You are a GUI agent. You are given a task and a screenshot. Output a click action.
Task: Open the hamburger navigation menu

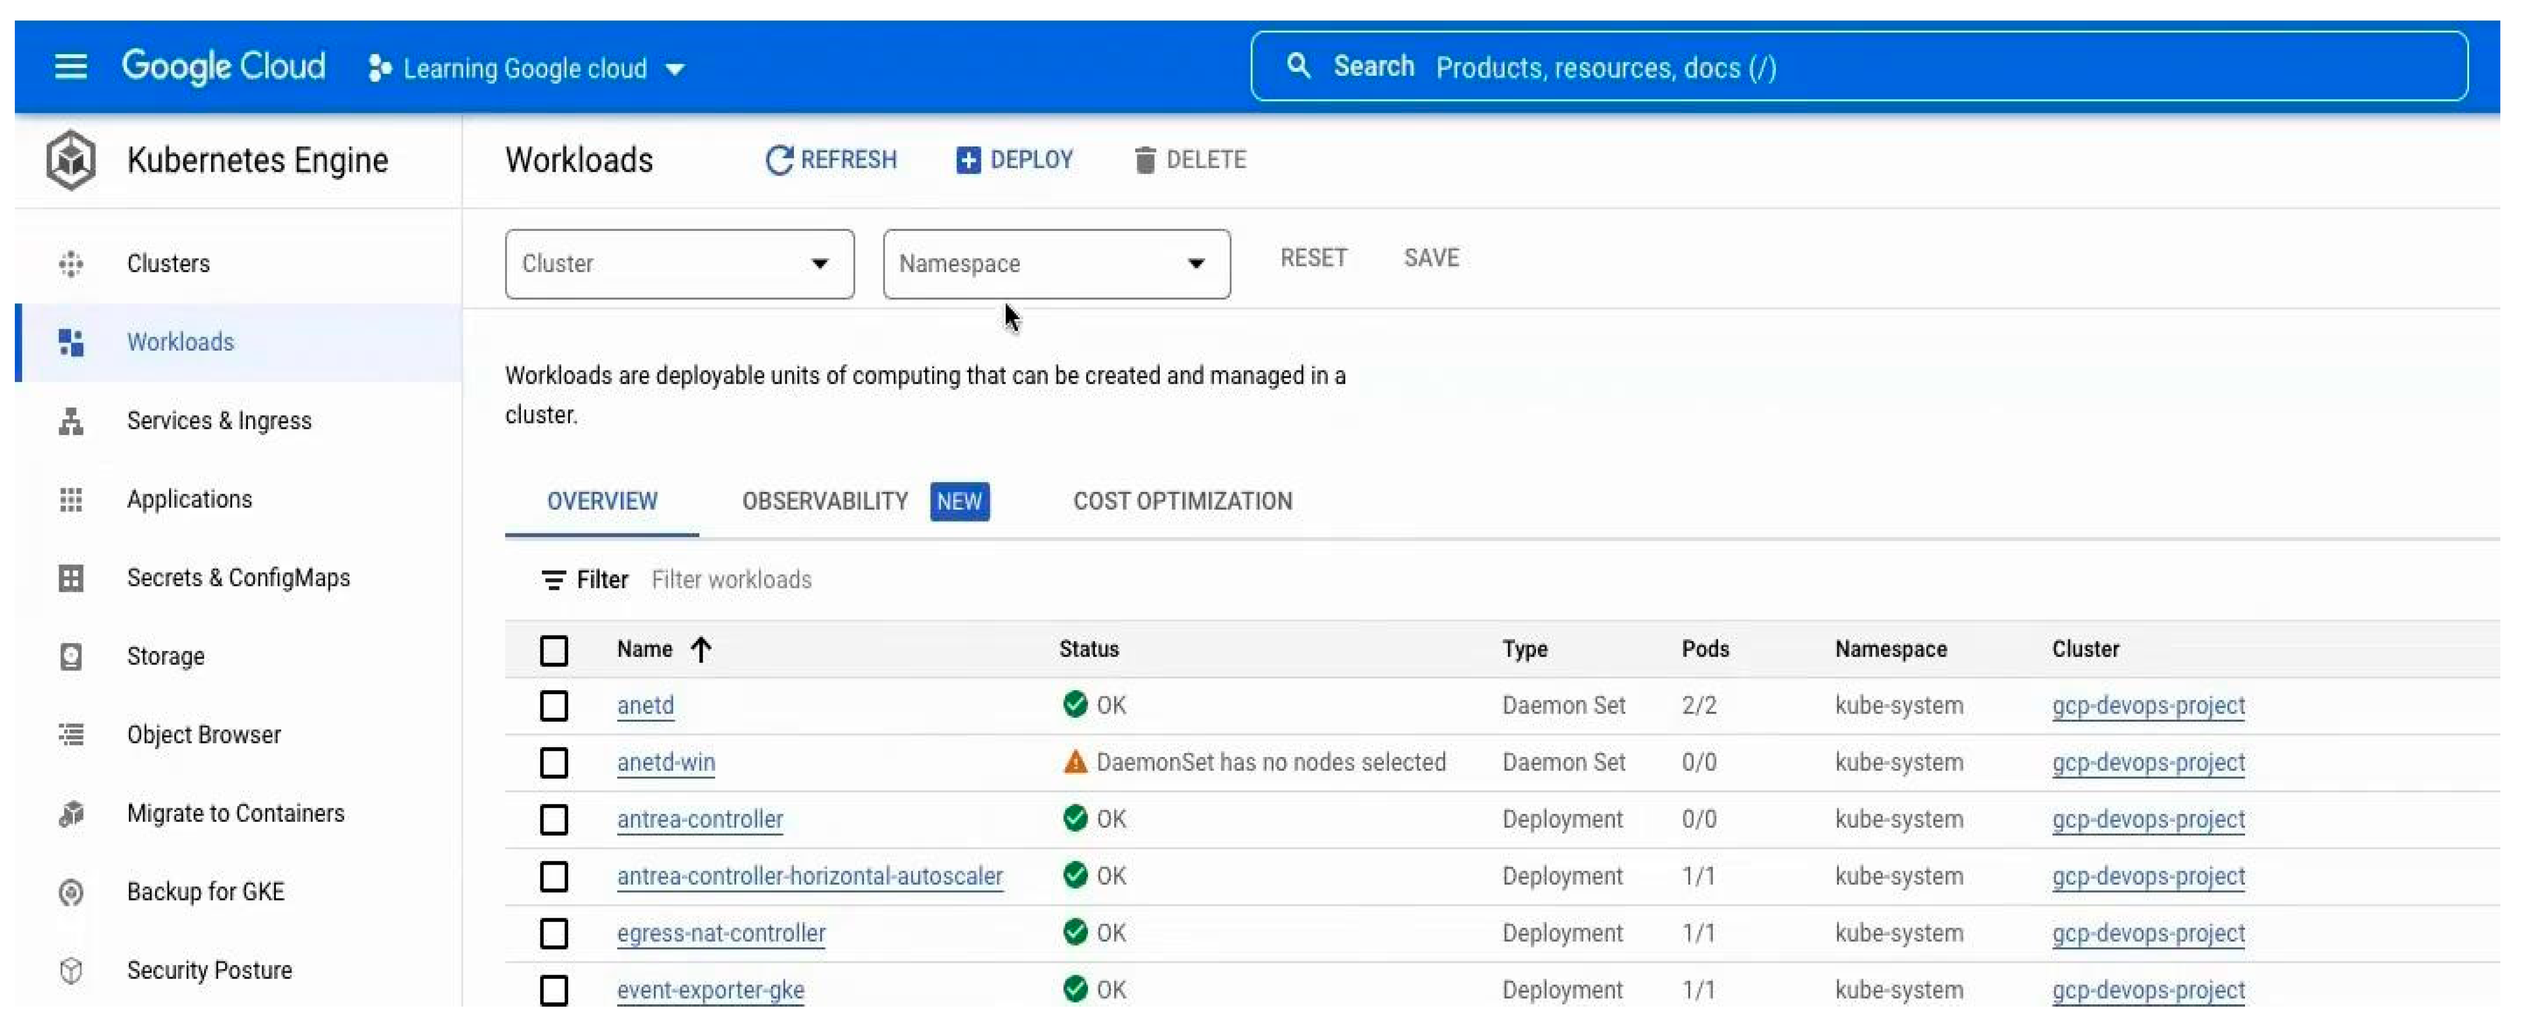tap(71, 67)
